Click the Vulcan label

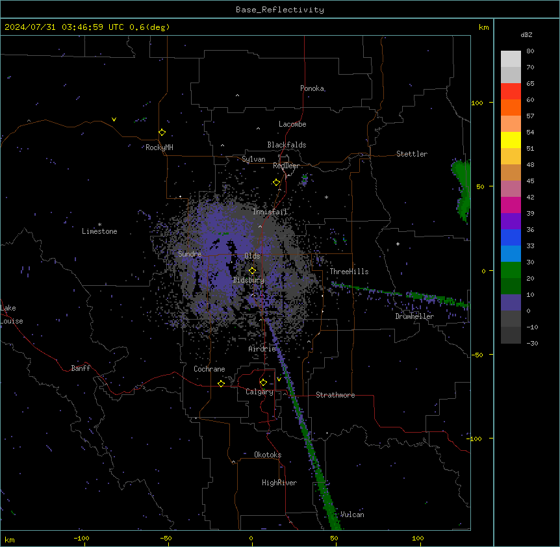pos(352,515)
